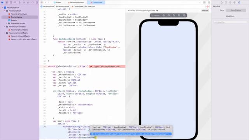Click 'struct CalculatorButton : View' code line
This screenshot has width=249, height=140.
tap(68, 66)
